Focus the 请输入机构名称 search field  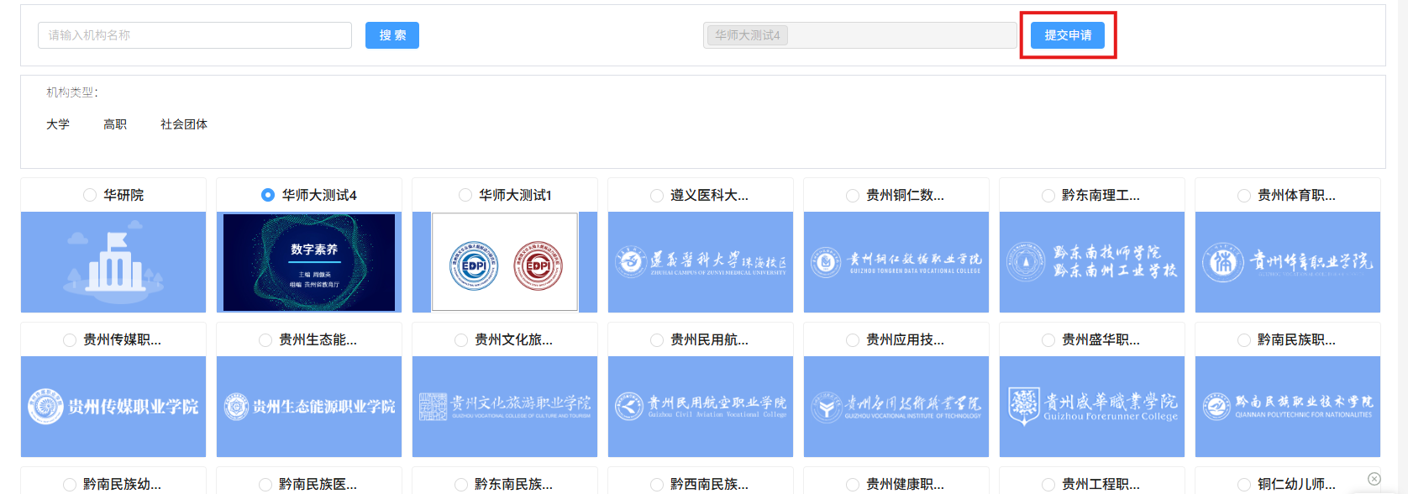coord(194,35)
